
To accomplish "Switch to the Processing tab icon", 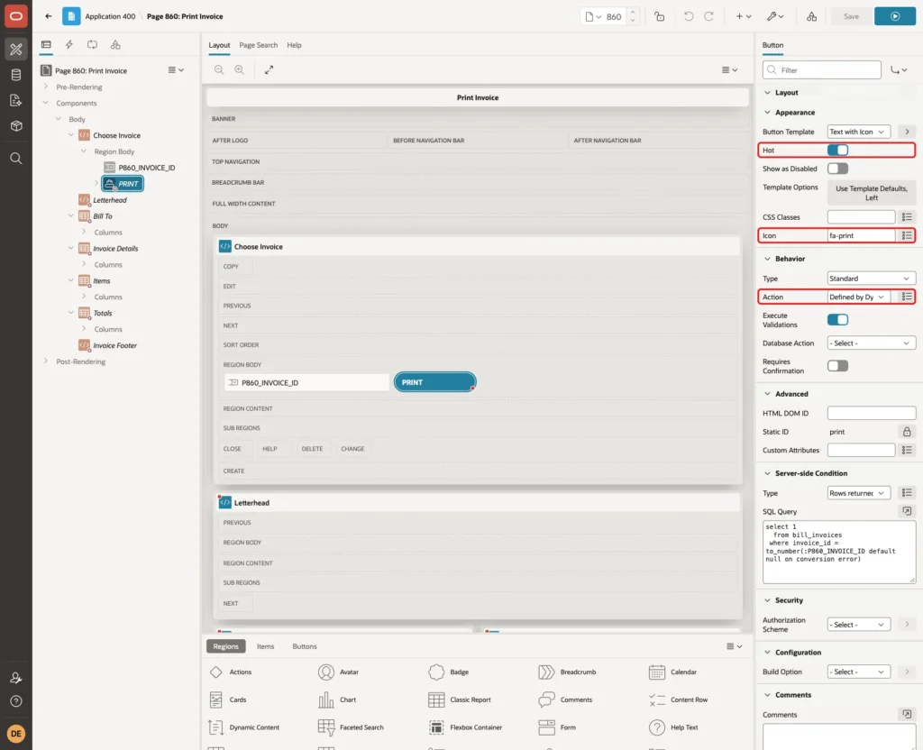I will pos(93,45).
